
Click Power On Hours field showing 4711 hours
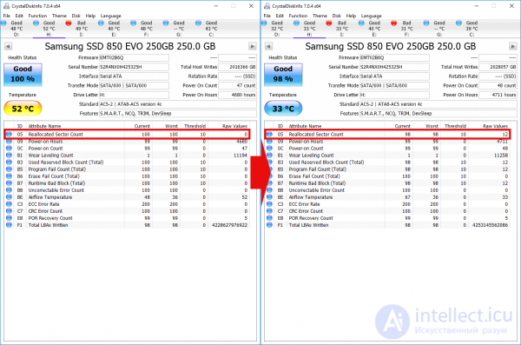point(498,95)
